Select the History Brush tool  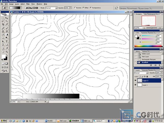(7, 31)
